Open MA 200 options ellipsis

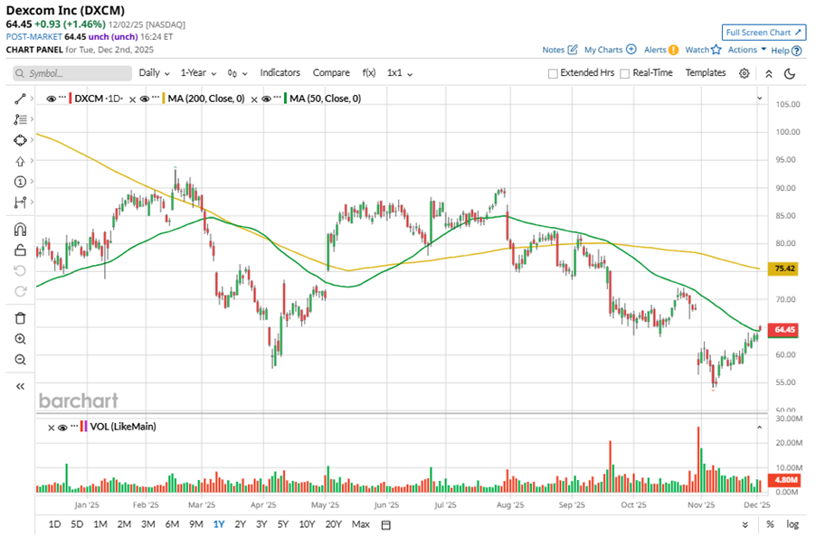[x=155, y=98]
